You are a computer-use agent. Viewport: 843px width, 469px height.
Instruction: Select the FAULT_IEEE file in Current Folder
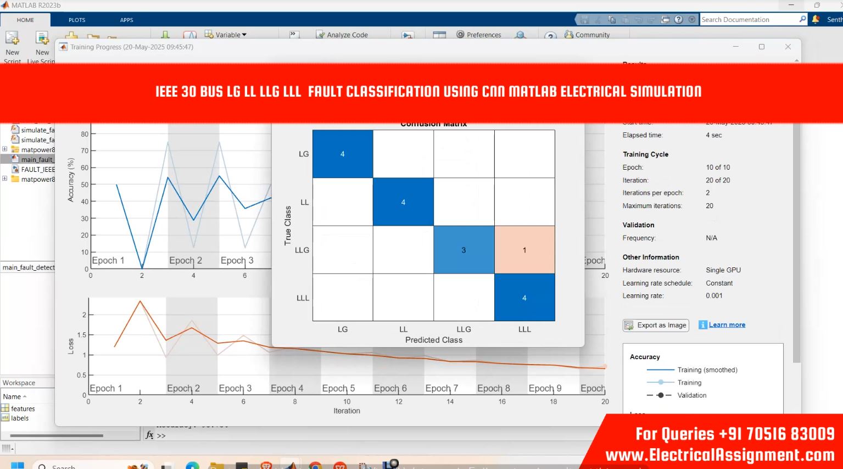click(37, 169)
